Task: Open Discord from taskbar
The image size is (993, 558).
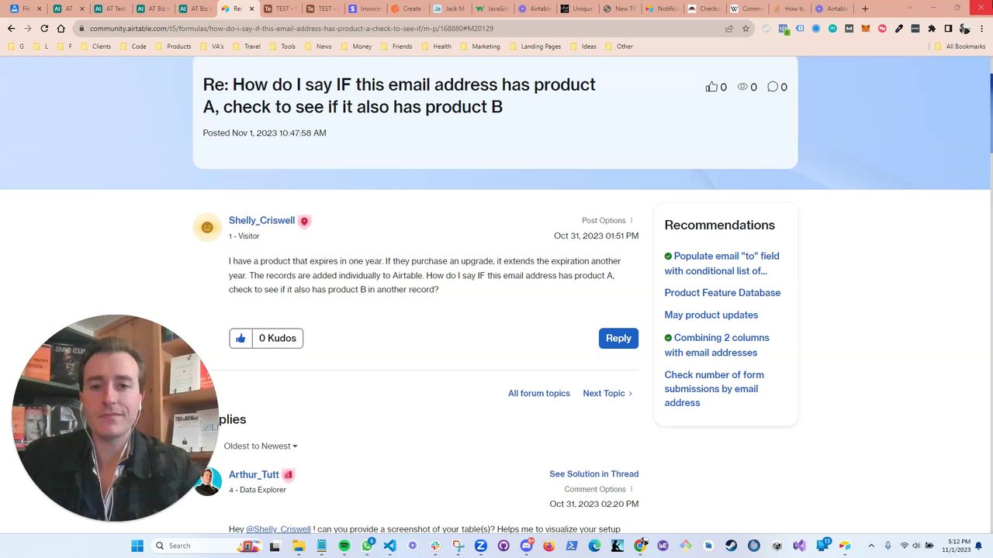Action: click(x=527, y=546)
